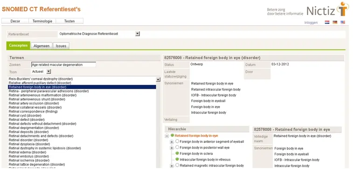Screen dimensions: 353x169
Task: Select highlighted Retained foreign body in eye (disorder)
Action: (x=82, y=87)
